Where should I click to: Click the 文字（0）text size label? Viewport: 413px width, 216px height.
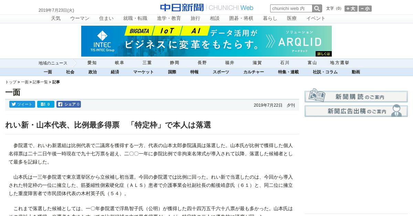point(333,9)
